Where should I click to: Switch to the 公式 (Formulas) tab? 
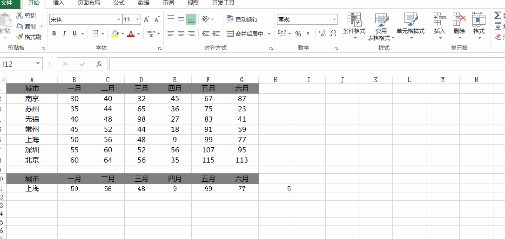(119, 3)
